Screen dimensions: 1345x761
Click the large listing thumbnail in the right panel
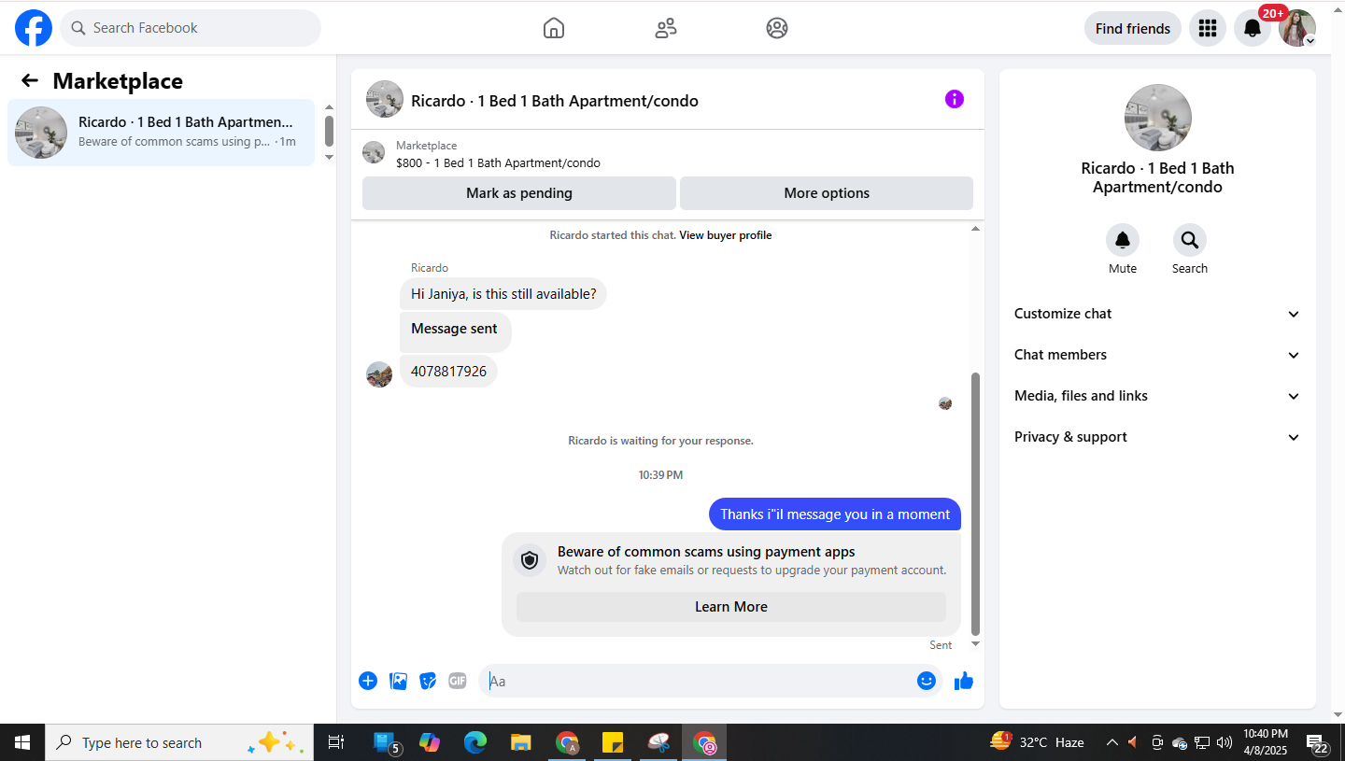tap(1158, 118)
